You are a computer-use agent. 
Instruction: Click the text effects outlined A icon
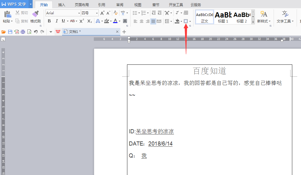pos(98,21)
